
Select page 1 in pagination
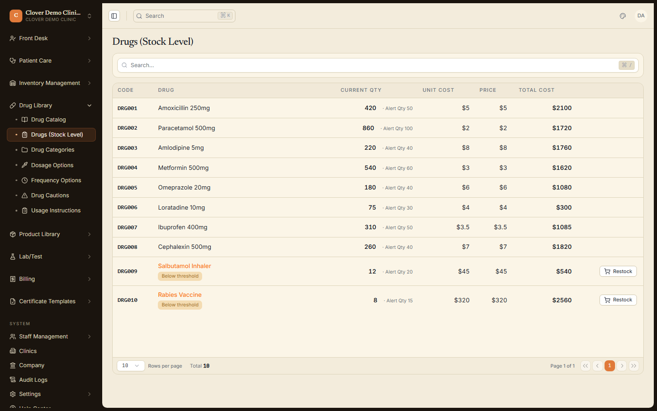coord(610,366)
